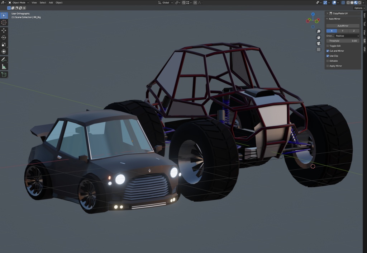Adjust the Threshold value slider
The height and width of the screenshot is (253, 367).
[342, 41]
